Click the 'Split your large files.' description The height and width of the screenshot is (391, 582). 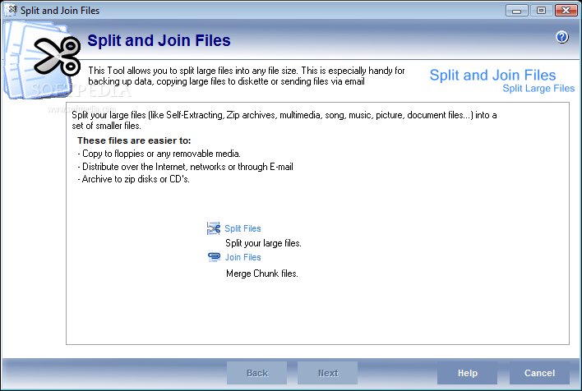(263, 243)
